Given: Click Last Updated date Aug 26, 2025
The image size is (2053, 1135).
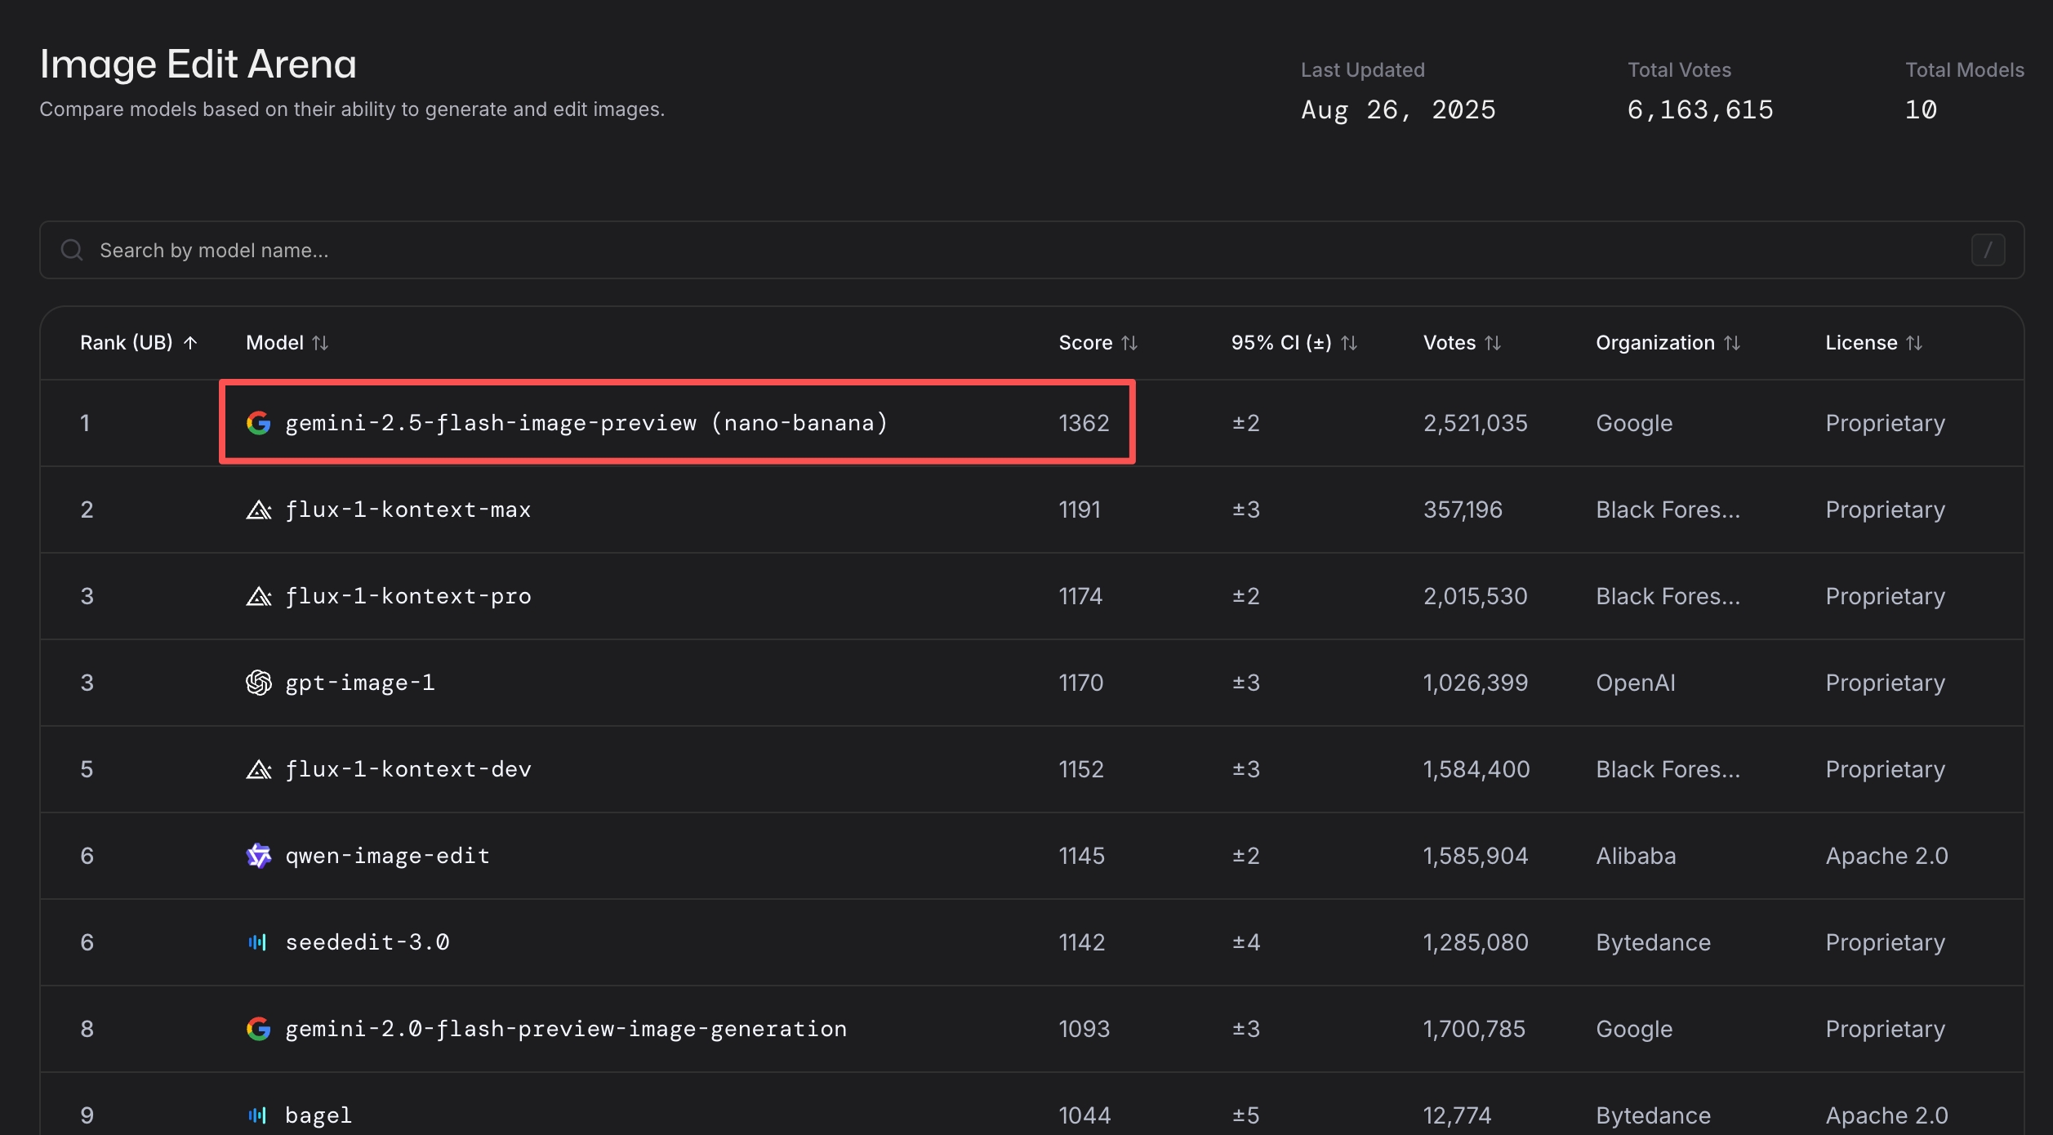Looking at the screenshot, I should (x=1398, y=109).
